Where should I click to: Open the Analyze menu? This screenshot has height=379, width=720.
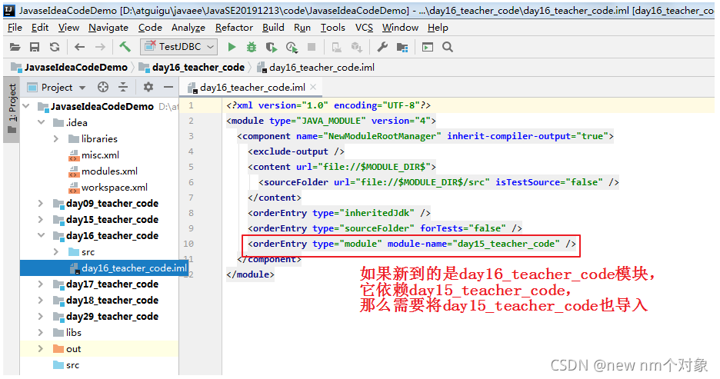tap(188, 28)
